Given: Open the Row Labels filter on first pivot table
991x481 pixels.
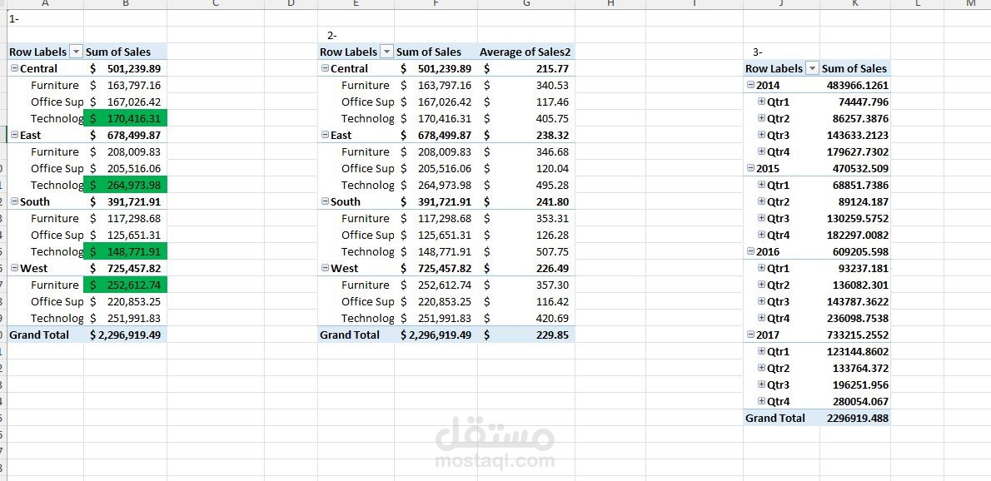Looking at the screenshot, I should [75, 52].
